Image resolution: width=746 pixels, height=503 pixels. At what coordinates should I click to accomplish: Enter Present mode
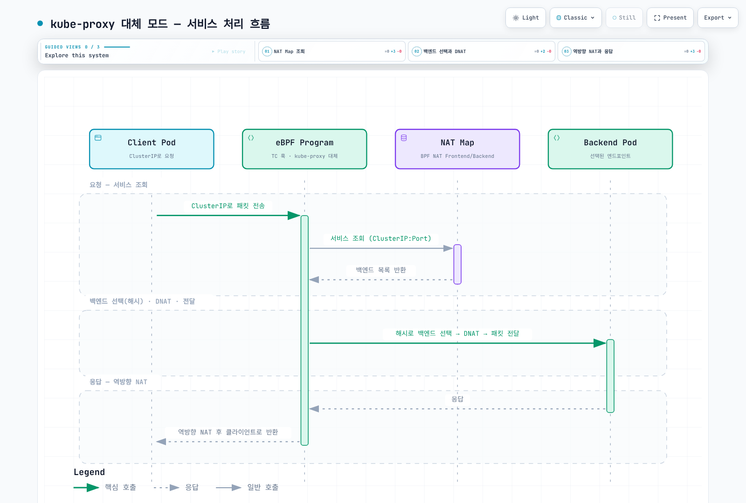click(670, 18)
